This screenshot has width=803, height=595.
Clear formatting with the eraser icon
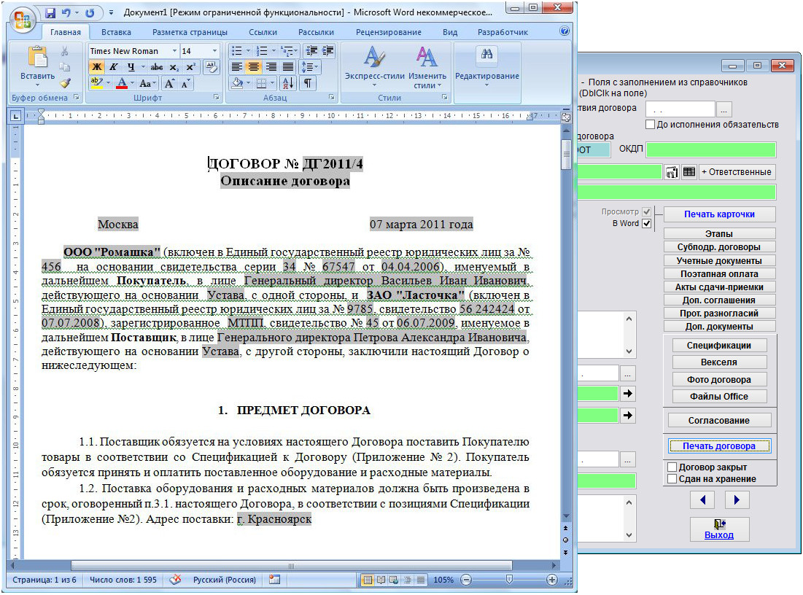(211, 67)
